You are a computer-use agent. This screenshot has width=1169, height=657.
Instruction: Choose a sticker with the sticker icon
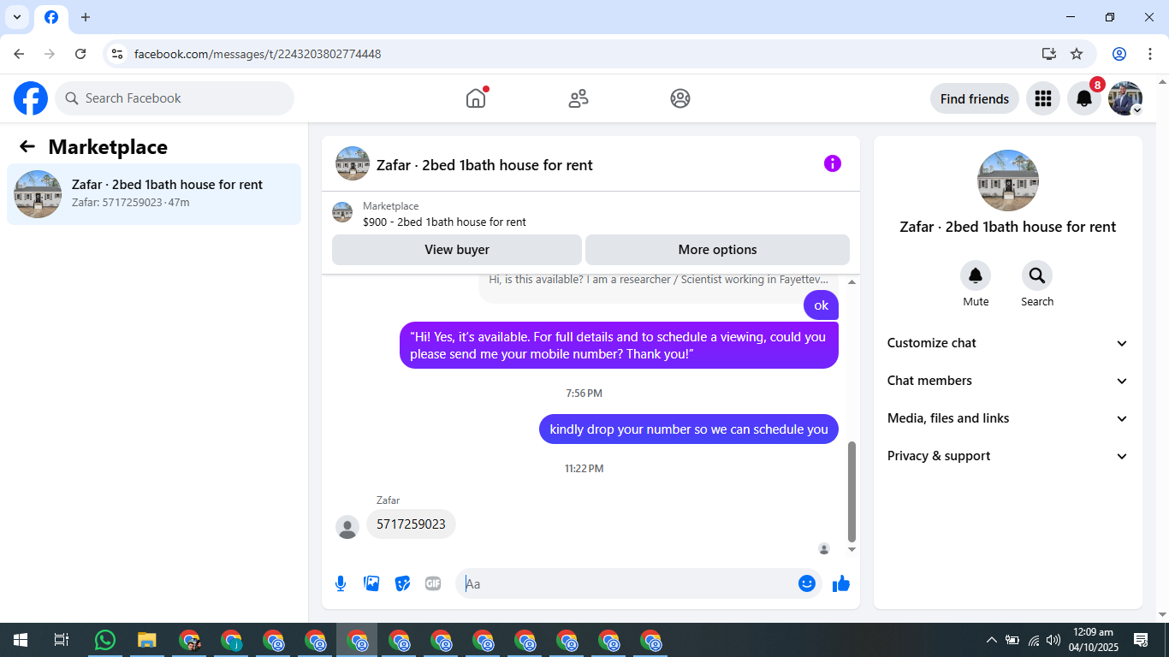coord(402,583)
